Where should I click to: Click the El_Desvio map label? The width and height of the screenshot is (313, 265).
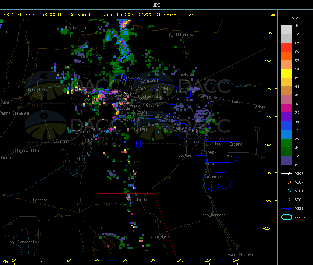pos(81,132)
